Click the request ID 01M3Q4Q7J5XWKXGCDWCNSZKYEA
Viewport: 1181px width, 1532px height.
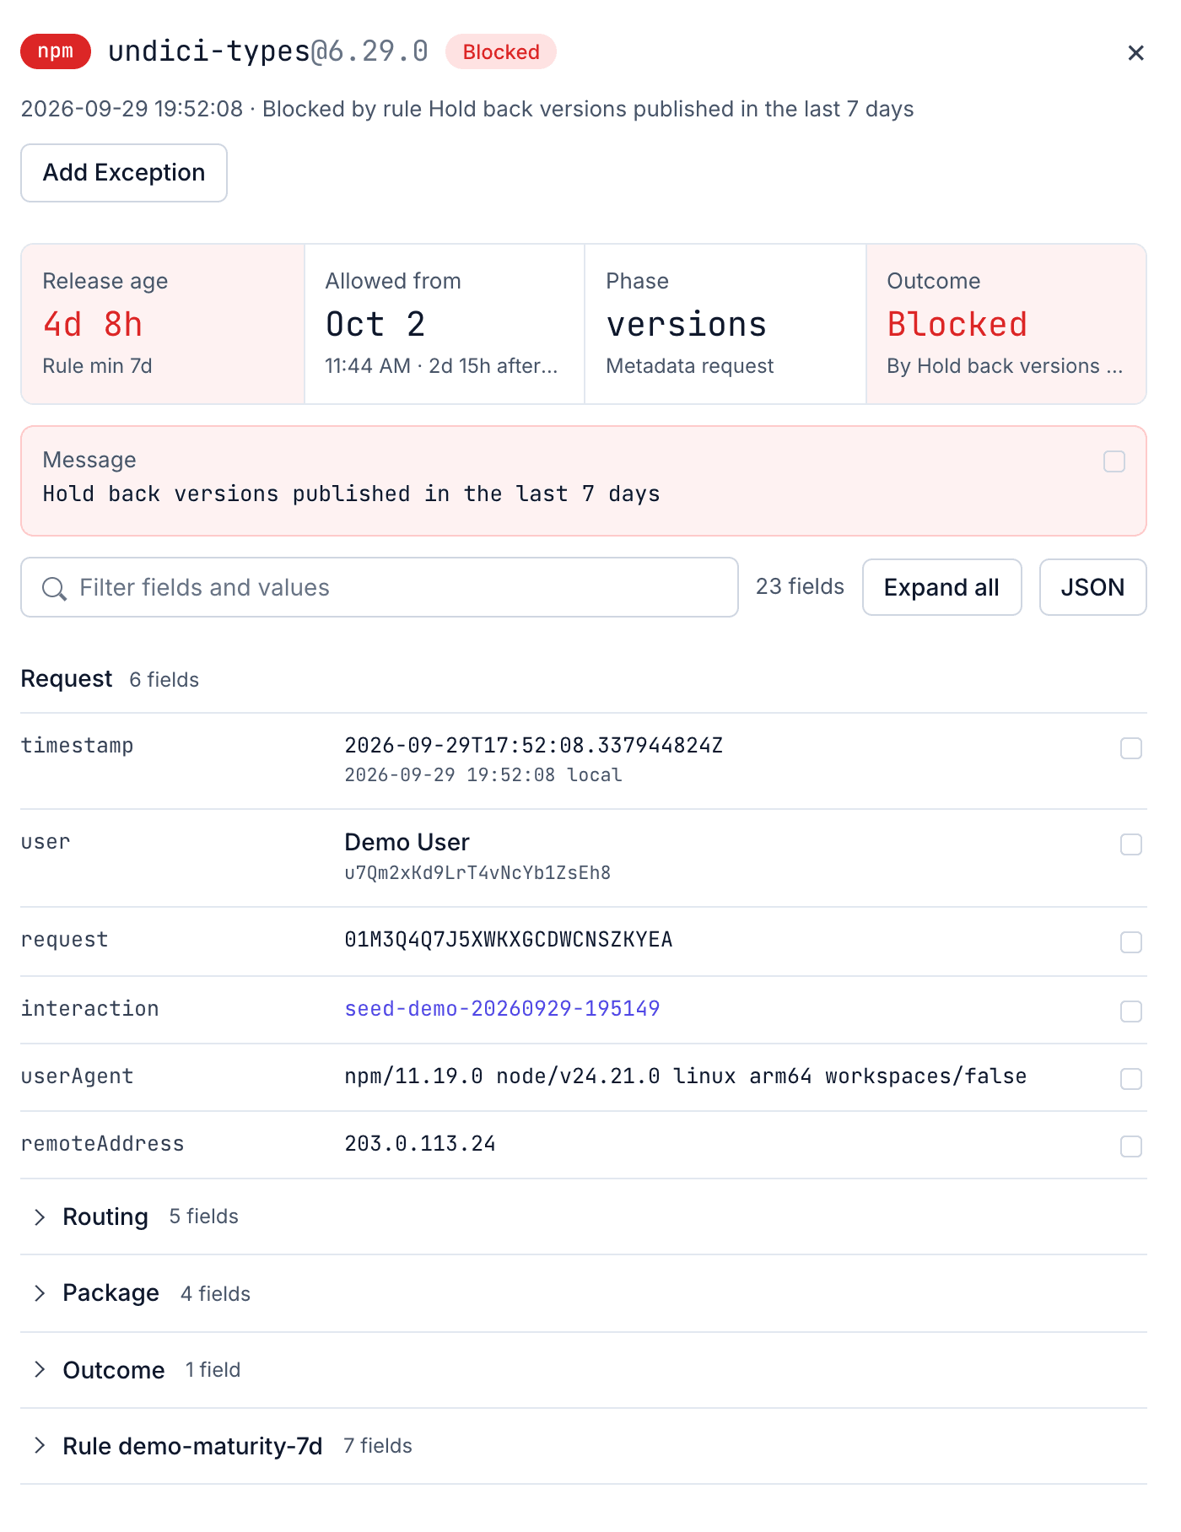[x=509, y=940]
